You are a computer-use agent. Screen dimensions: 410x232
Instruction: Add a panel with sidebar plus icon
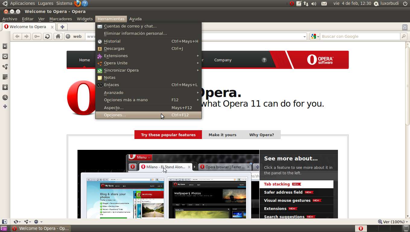tap(5, 106)
